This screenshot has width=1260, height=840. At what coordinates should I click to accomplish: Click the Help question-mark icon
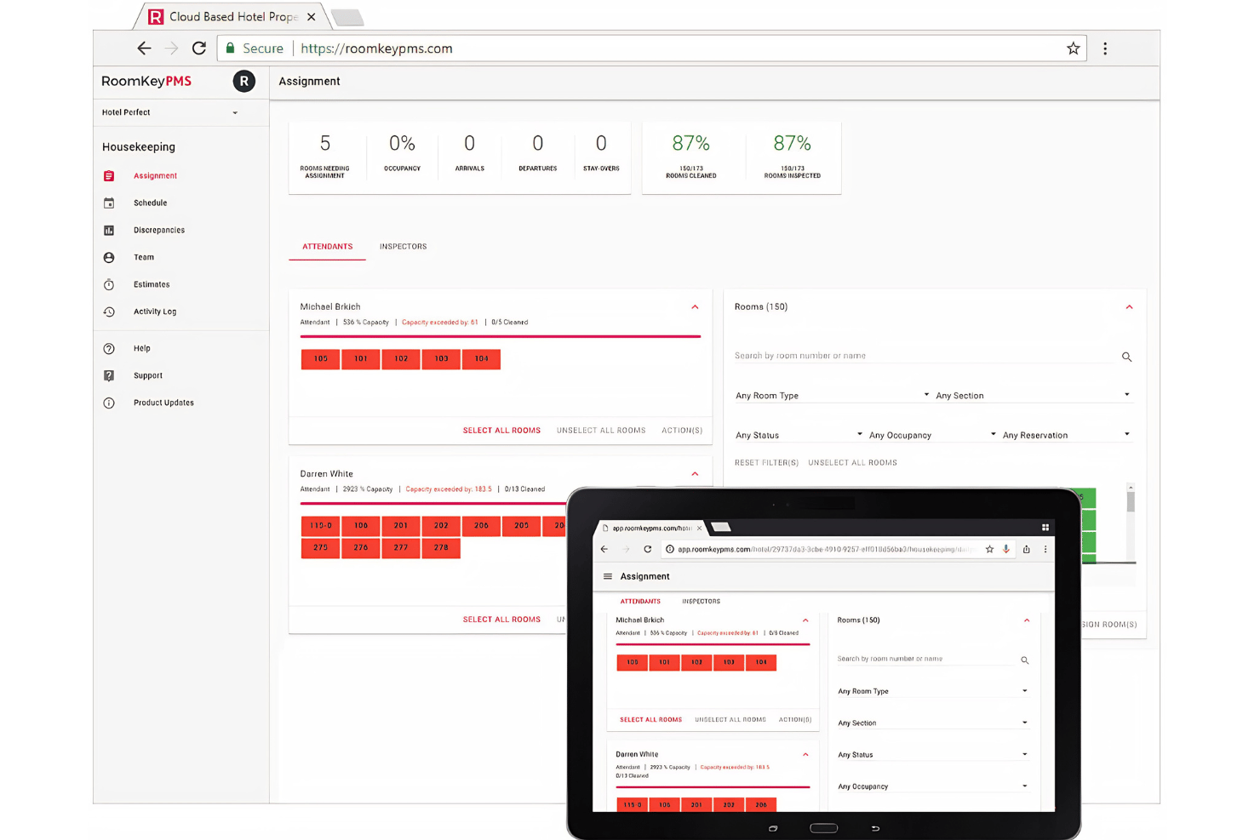click(109, 349)
